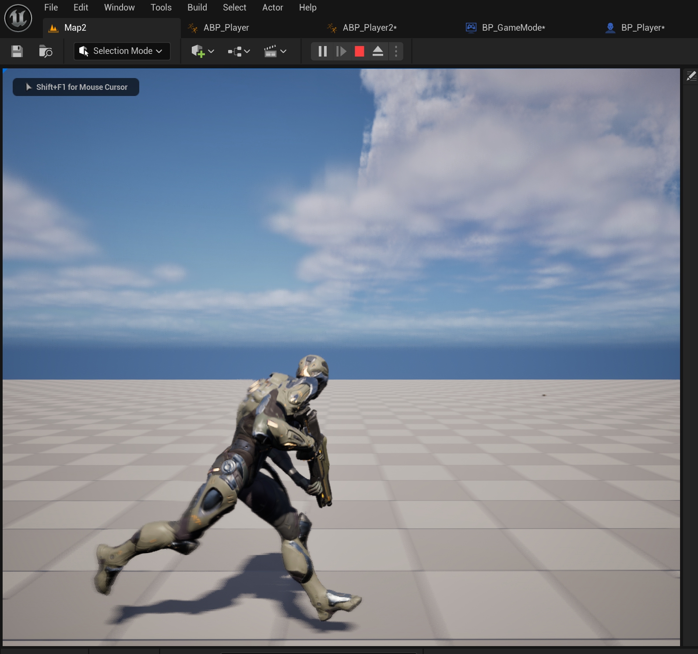The height and width of the screenshot is (654, 698).
Task: Open the Tools menu
Action: pos(161,7)
